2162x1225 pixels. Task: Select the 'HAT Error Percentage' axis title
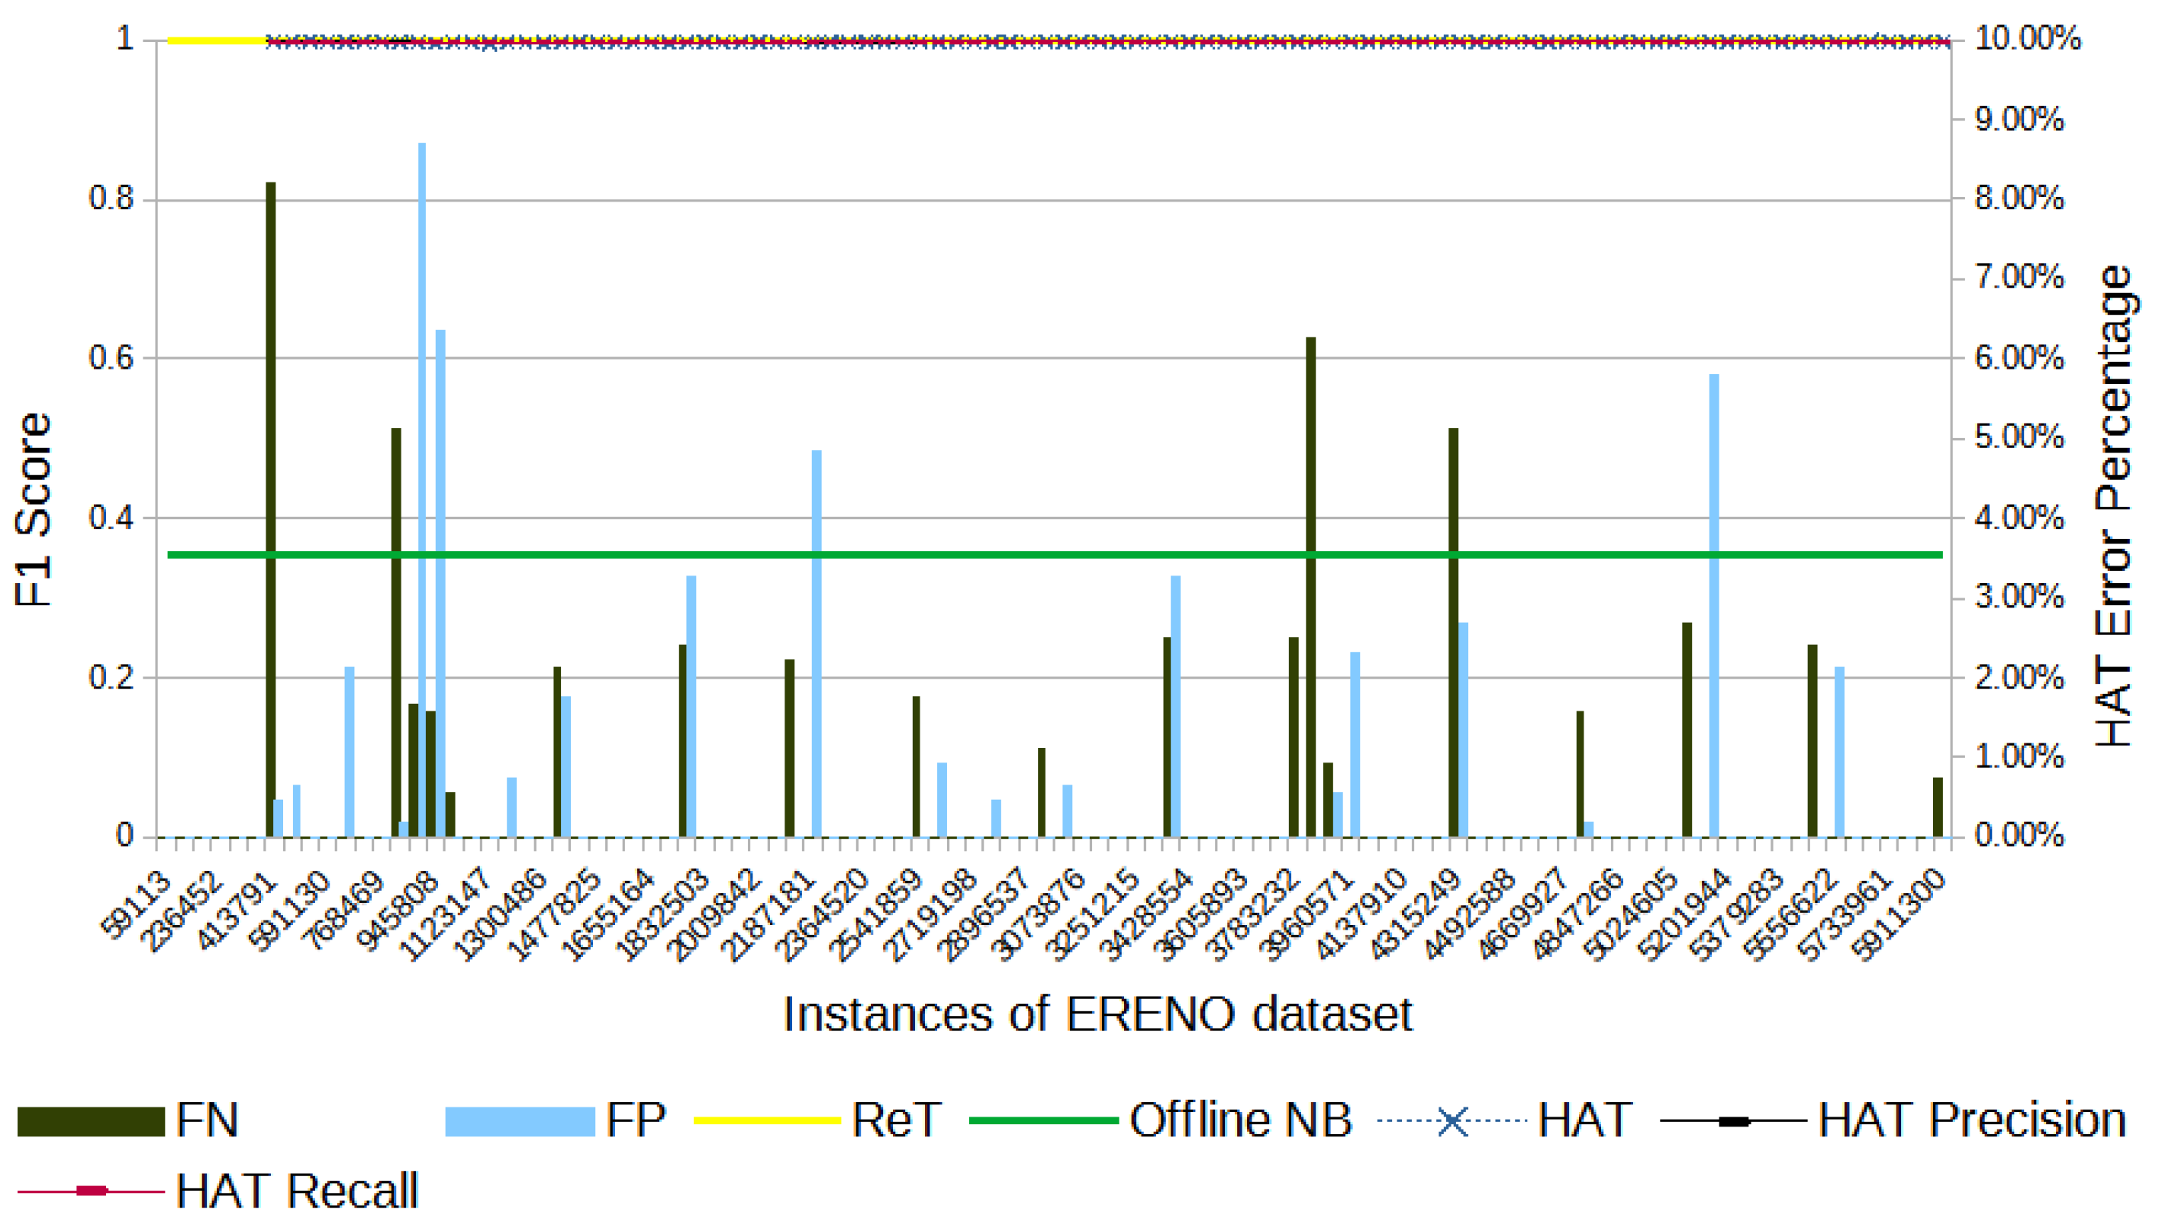tap(2114, 506)
